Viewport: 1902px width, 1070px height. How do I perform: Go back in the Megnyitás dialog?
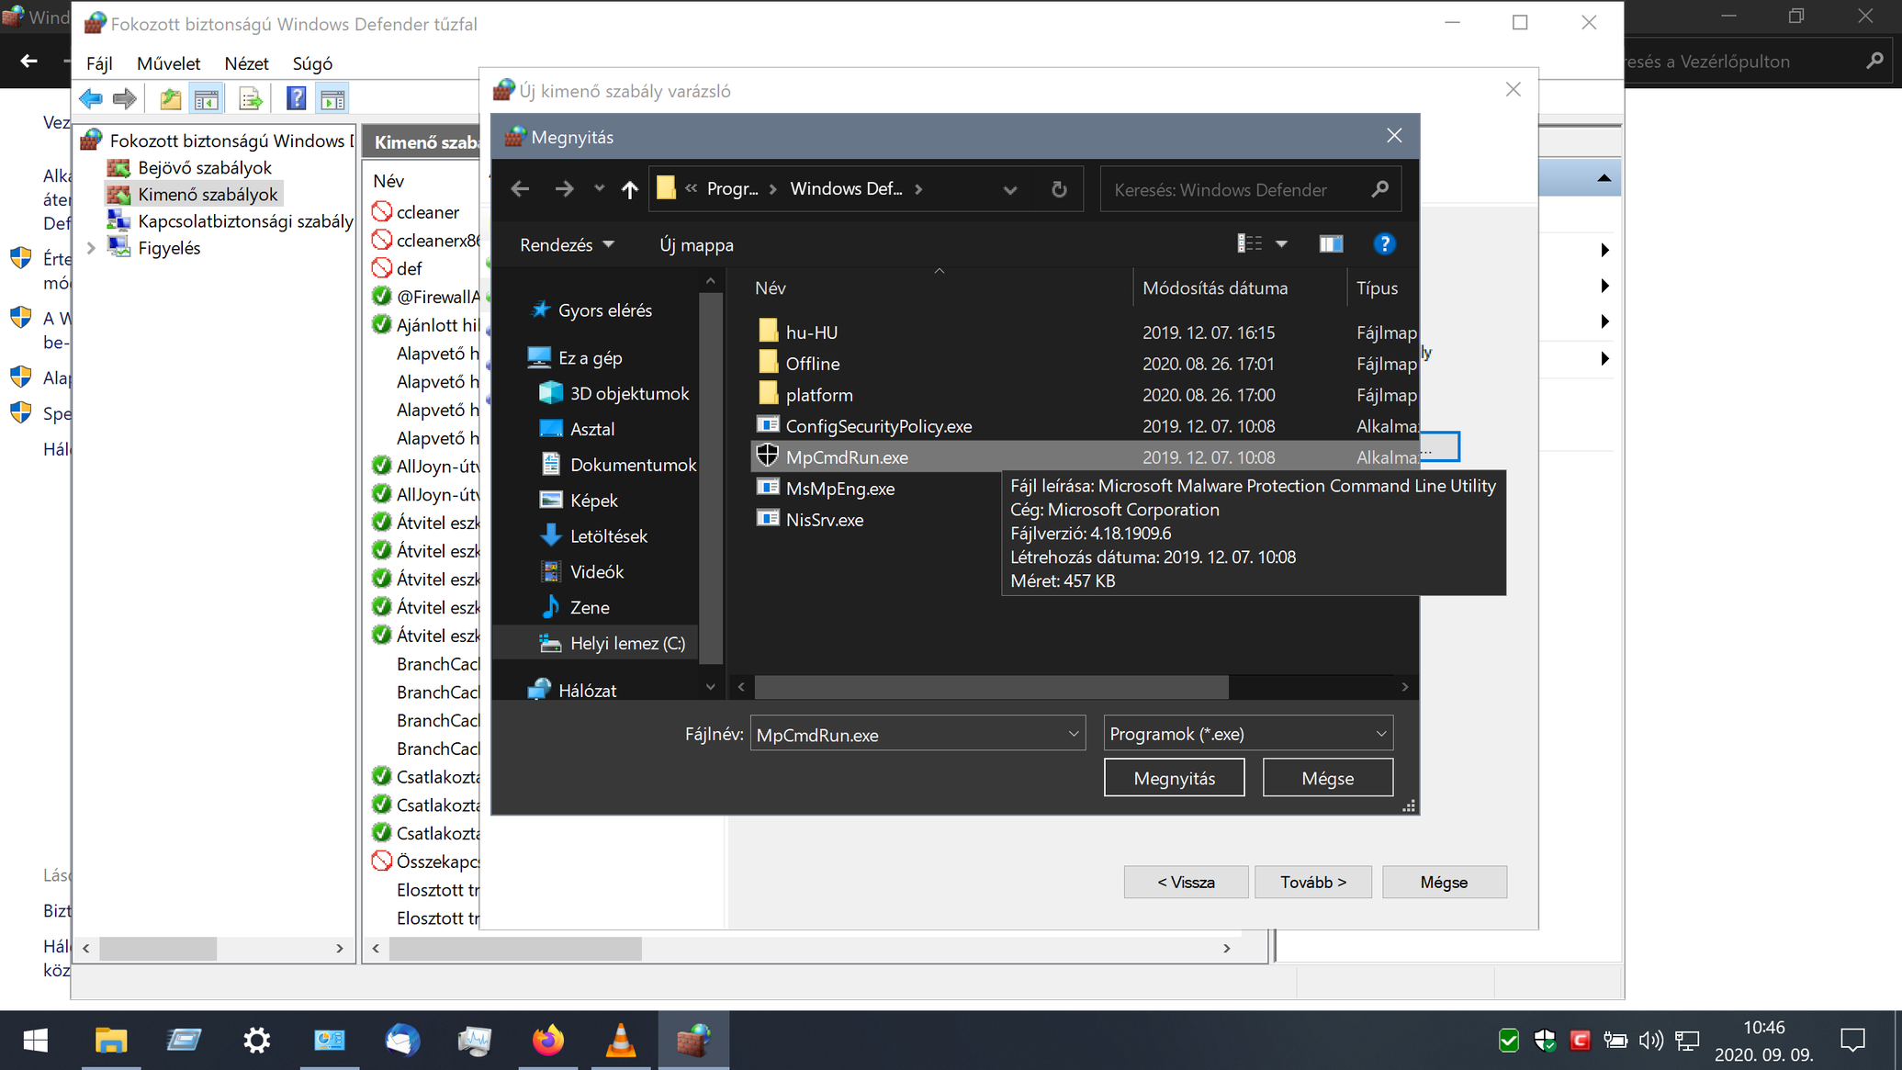tap(520, 189)
